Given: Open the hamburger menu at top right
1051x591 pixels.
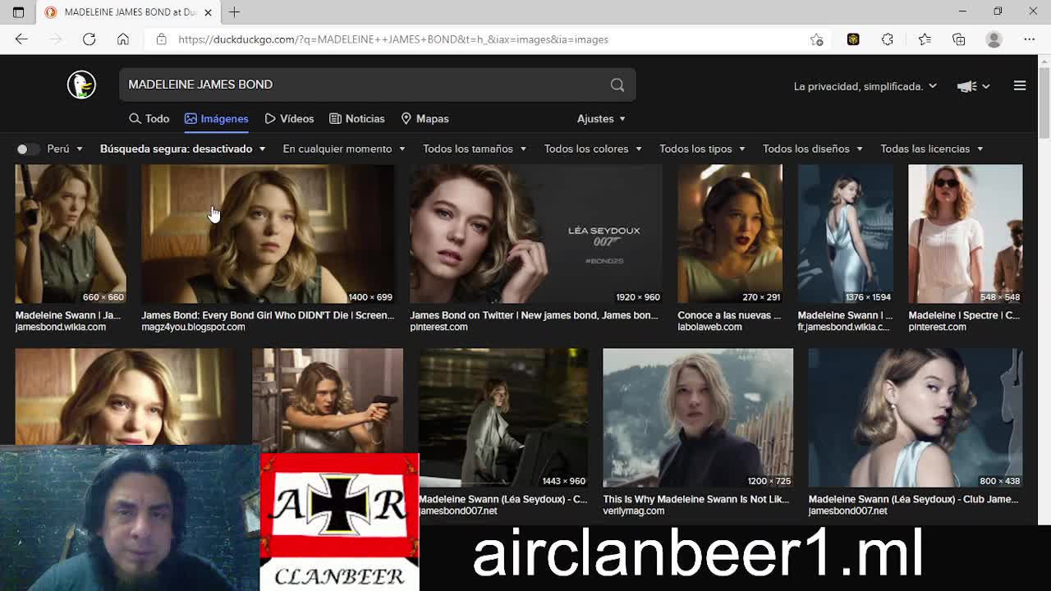Looking at the screenshot, I should [1020, 85].
